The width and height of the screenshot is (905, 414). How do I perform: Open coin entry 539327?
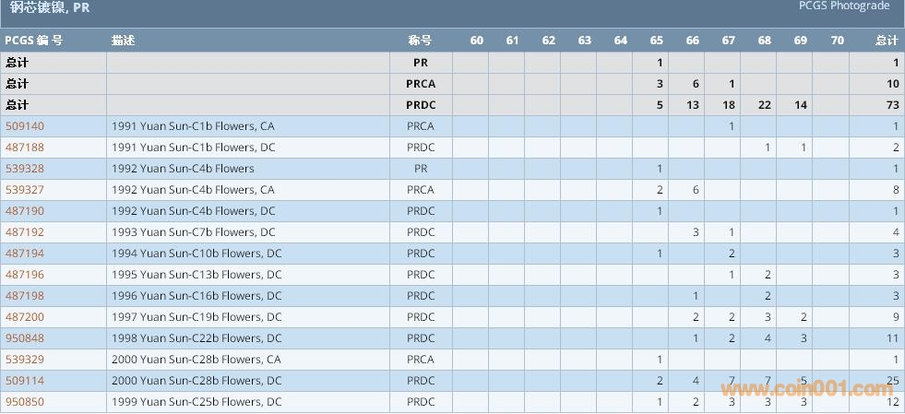point(25,190)
